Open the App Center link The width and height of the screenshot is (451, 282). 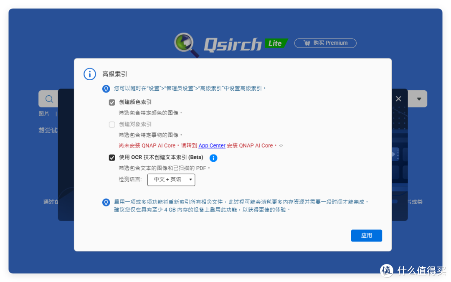coord(212,146)
